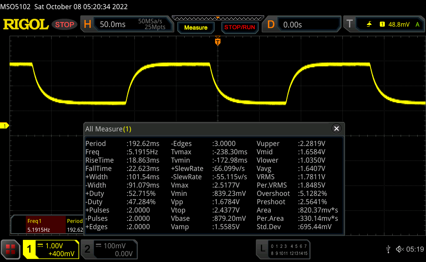Click the L logic analyzer icon
The height and width of the screenshot is (262, 426).
point(263,249)
